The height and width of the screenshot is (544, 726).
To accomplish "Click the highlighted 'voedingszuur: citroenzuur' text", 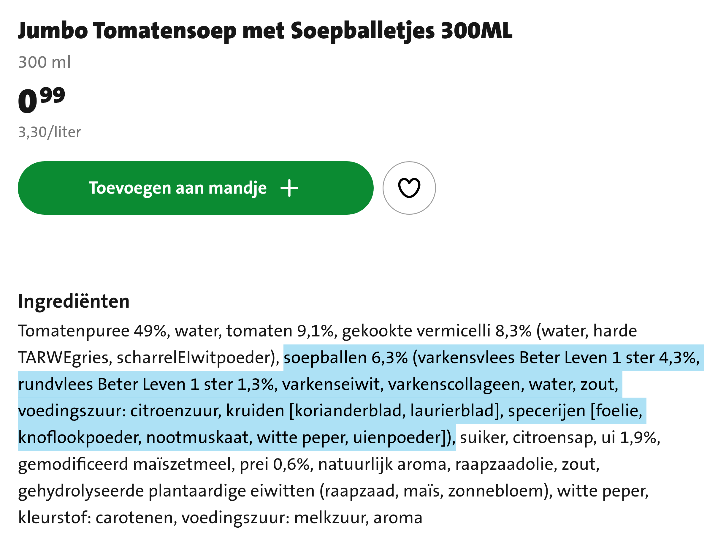I will 120,411.
